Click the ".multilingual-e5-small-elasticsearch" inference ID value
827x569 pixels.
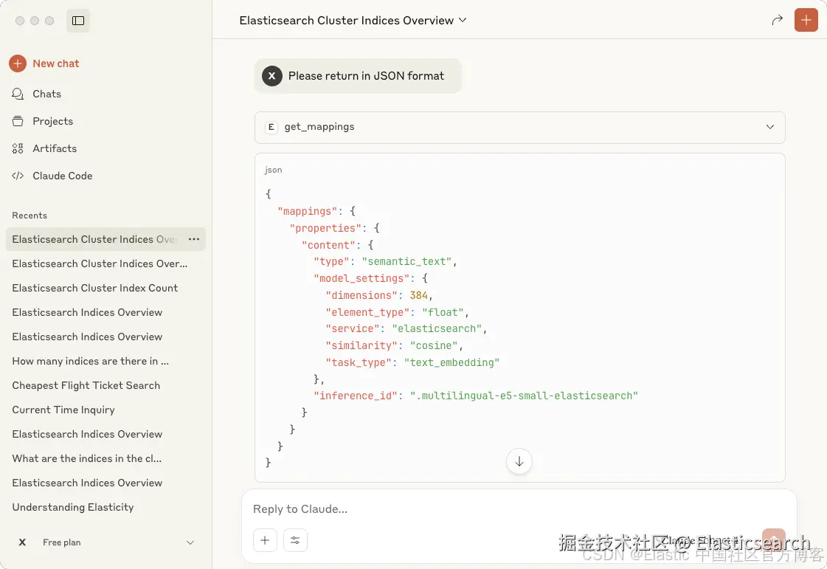524,396
